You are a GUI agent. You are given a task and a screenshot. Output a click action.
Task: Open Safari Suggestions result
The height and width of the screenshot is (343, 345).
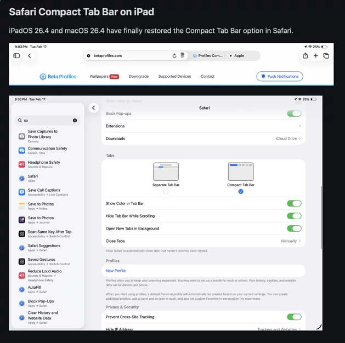pos(48,248)
